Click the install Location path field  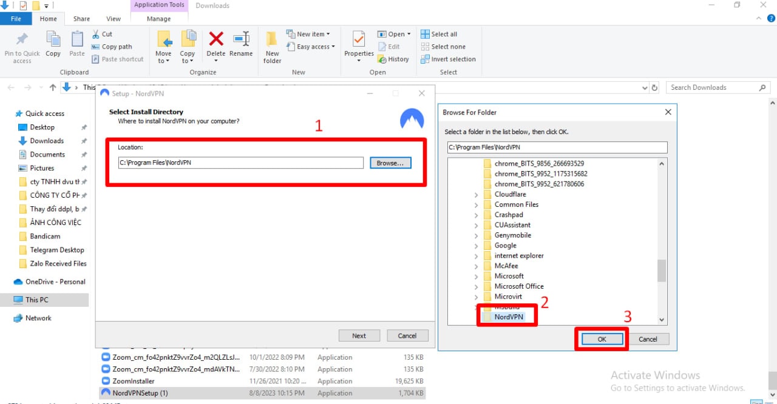[x=240, y=163]
